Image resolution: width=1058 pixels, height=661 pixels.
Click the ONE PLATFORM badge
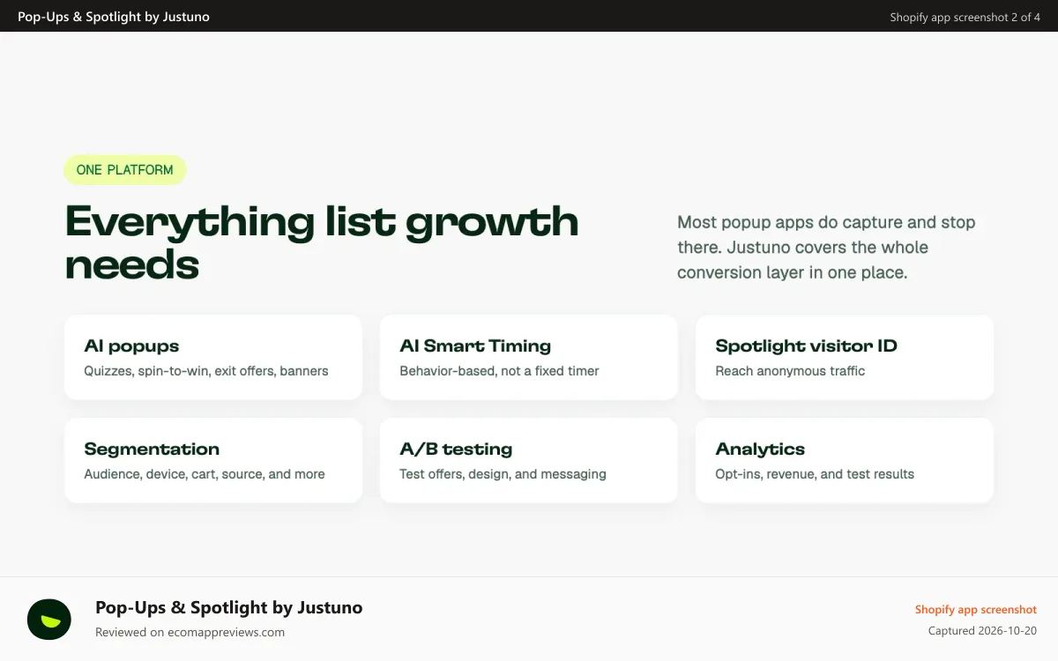[x=125, y=170]
